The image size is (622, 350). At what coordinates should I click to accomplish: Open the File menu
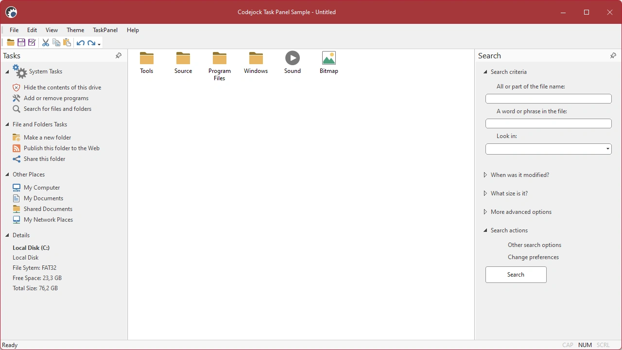pyautogui.click(x=14, y=30)
